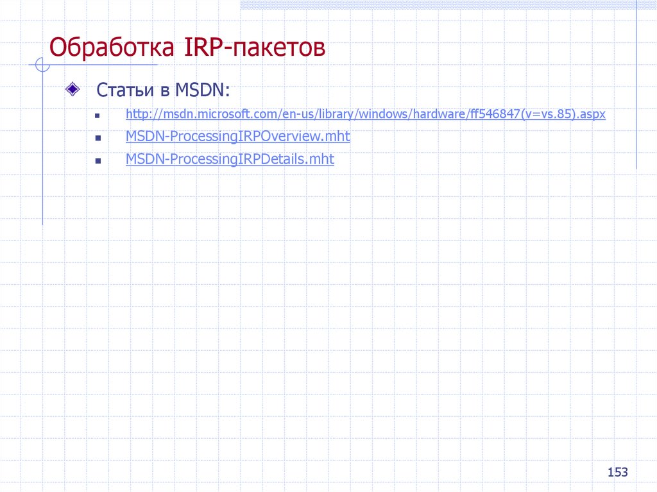The image size is (657, 492).
Task: Click the "Статьи в MSDN:" bullet text
Action: 163,90
